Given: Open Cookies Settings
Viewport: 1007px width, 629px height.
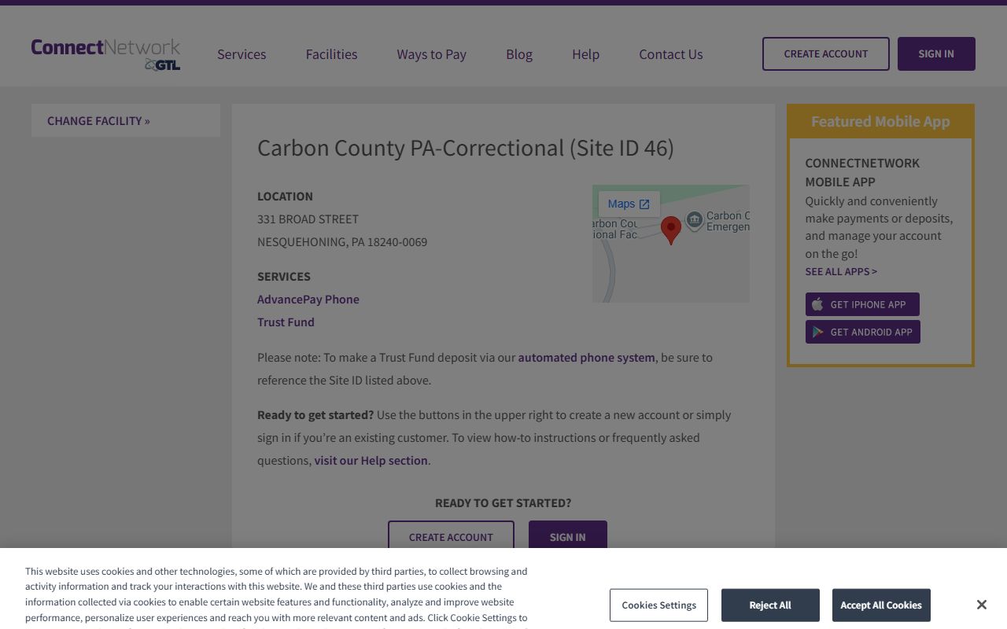Looking at the screenshot, I should [658, 605].
